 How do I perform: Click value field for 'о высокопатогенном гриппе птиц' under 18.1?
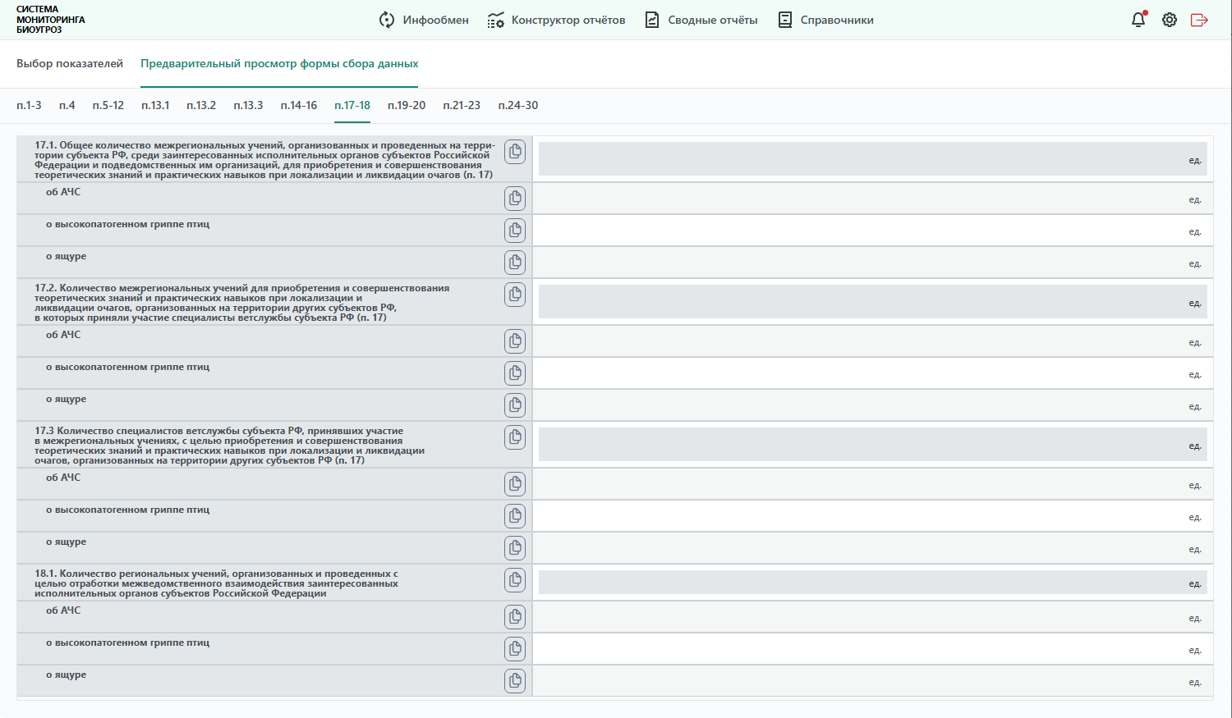[x=873, y=649]
